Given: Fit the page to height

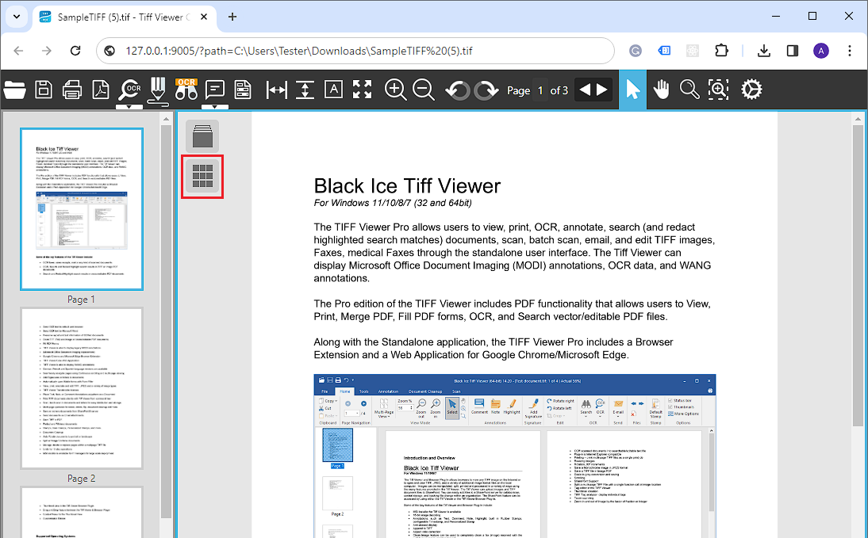Looking at the screenshot, I should pos(305,90).
